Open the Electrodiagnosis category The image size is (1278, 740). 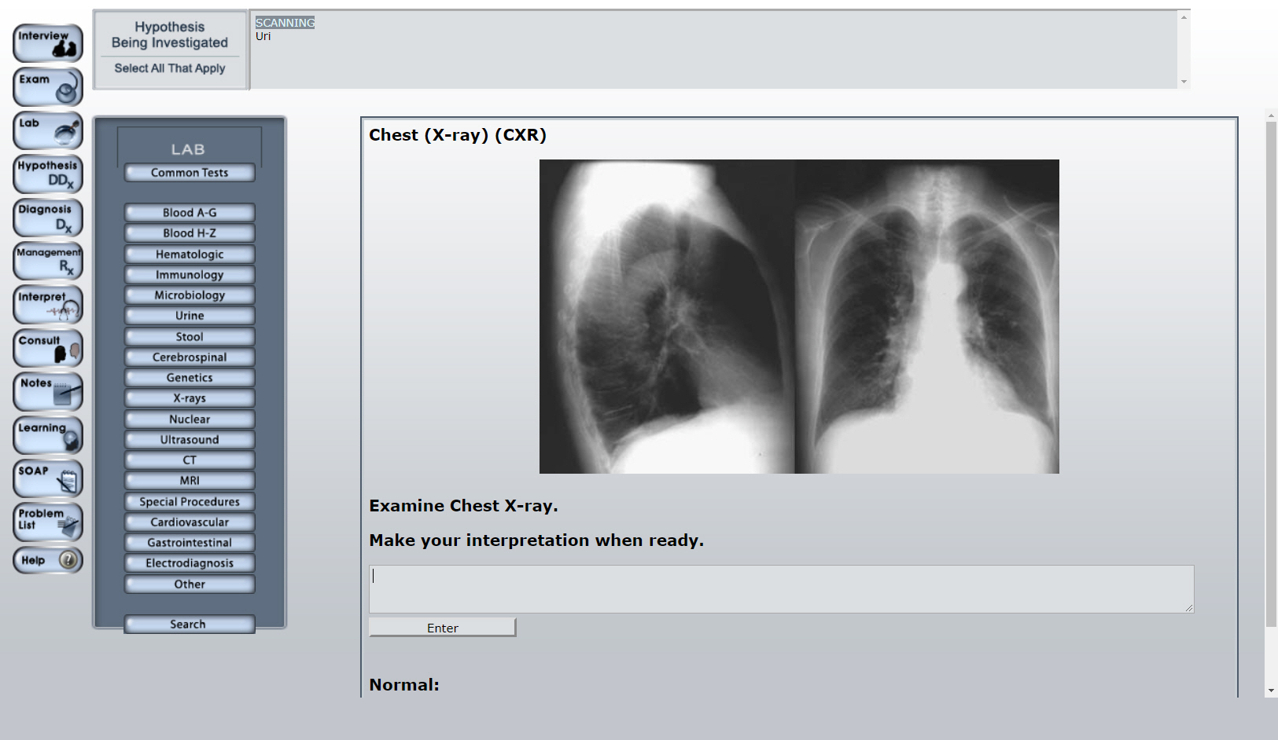[x=190, y=563]
